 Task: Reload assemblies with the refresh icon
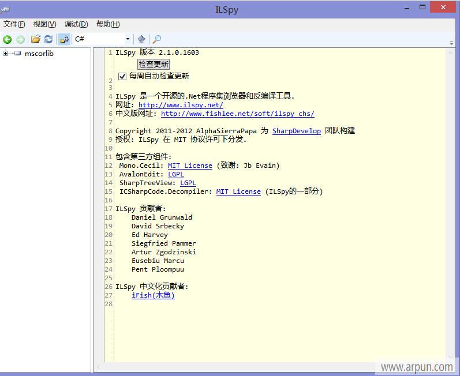pos(48,39)
